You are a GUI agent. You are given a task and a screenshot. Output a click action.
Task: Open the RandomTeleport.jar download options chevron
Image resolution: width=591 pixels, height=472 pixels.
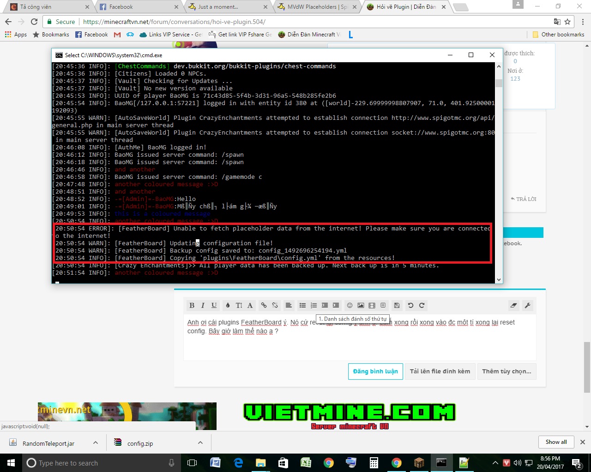click(95, 442)
